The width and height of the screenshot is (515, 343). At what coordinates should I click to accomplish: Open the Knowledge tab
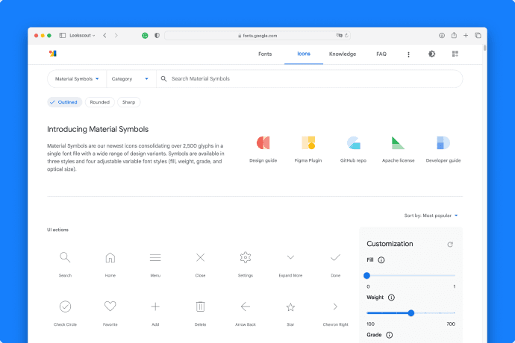(x=343, y=54)
